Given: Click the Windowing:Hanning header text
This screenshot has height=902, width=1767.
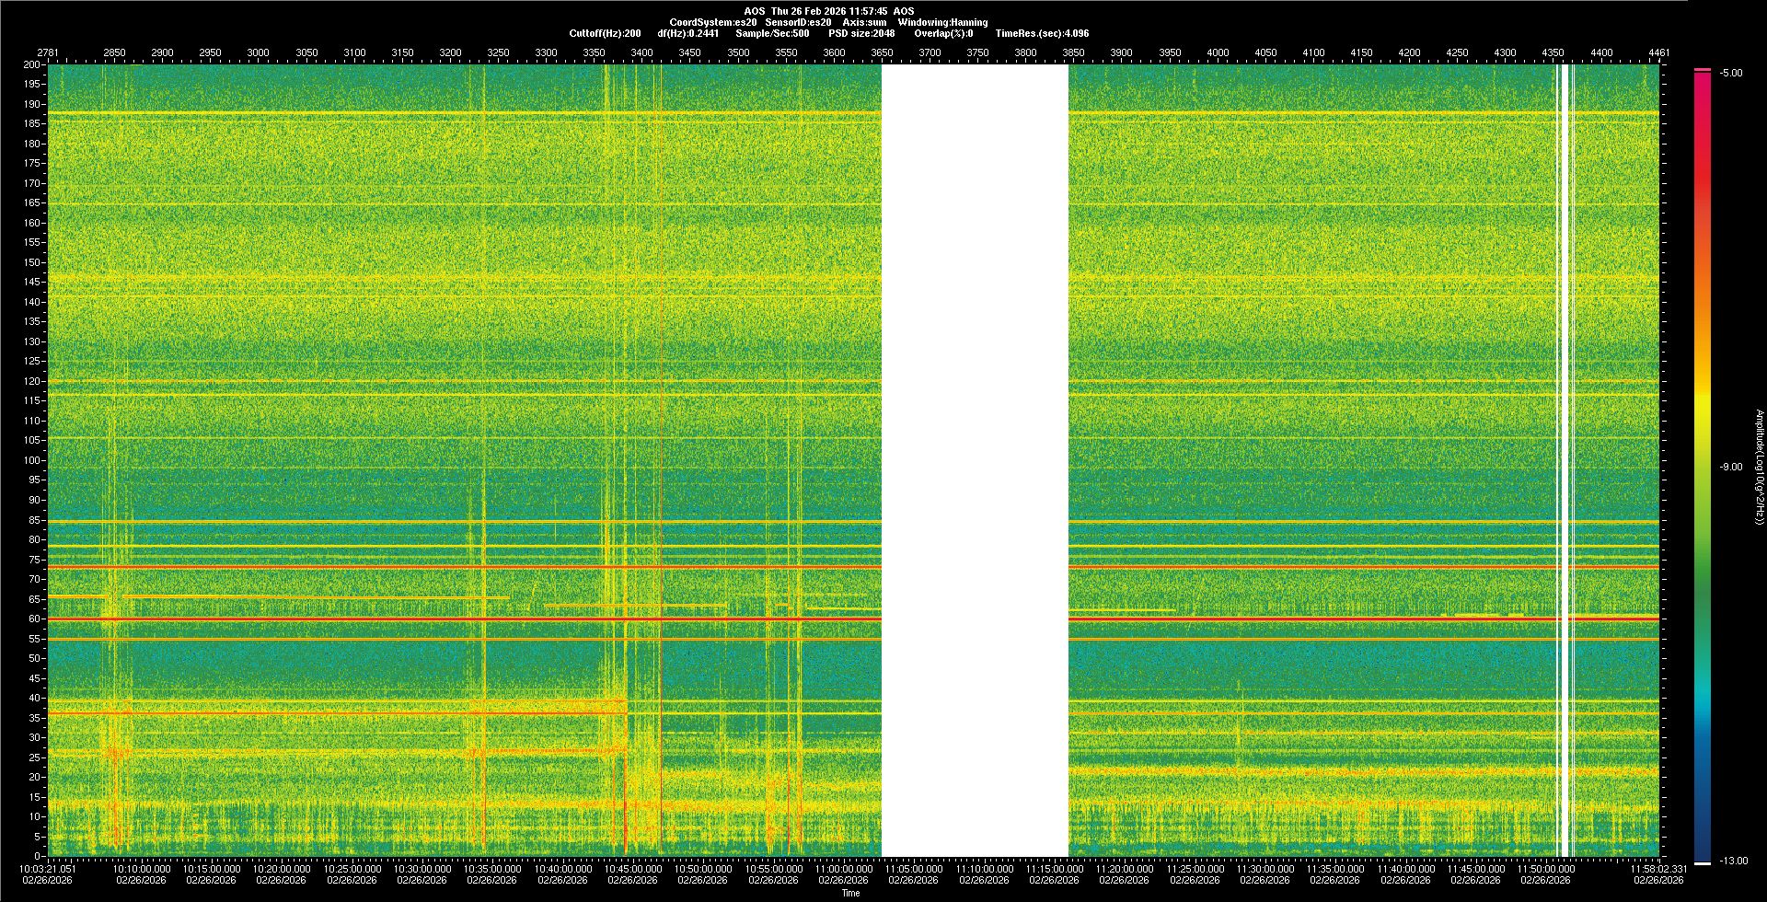Looking at the screenshot, I should 942,22.
